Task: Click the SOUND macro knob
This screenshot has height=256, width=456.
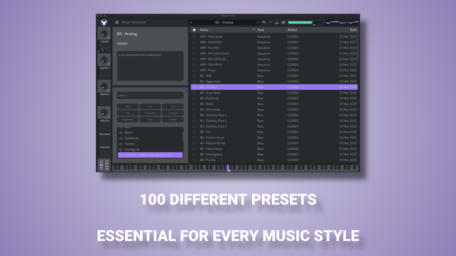Action: pos(103,34)
